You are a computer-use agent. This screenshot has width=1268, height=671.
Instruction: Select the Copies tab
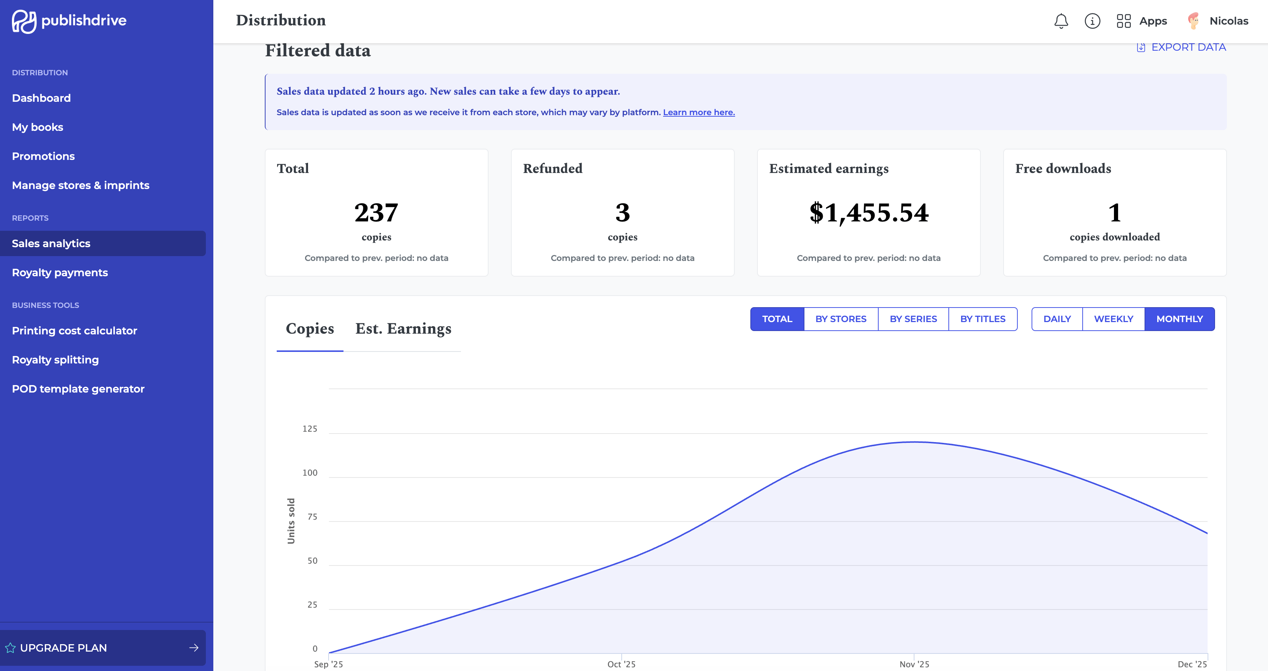pyautogui.click(x=310, y=329)
